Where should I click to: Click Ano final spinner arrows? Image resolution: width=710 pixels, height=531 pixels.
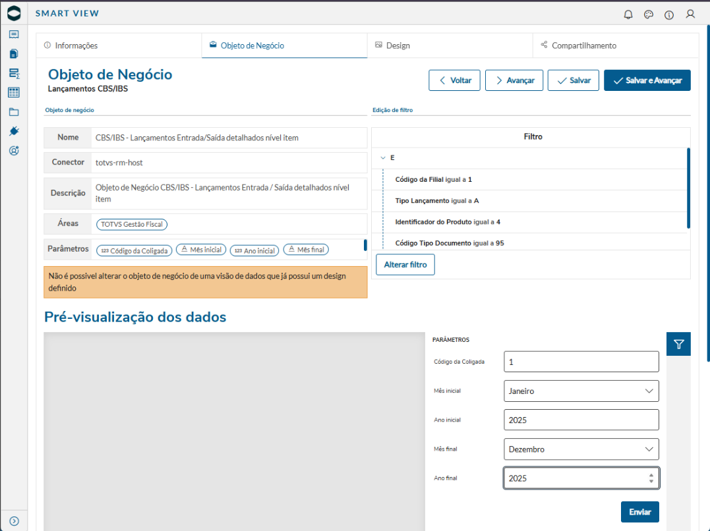[651, 478]
